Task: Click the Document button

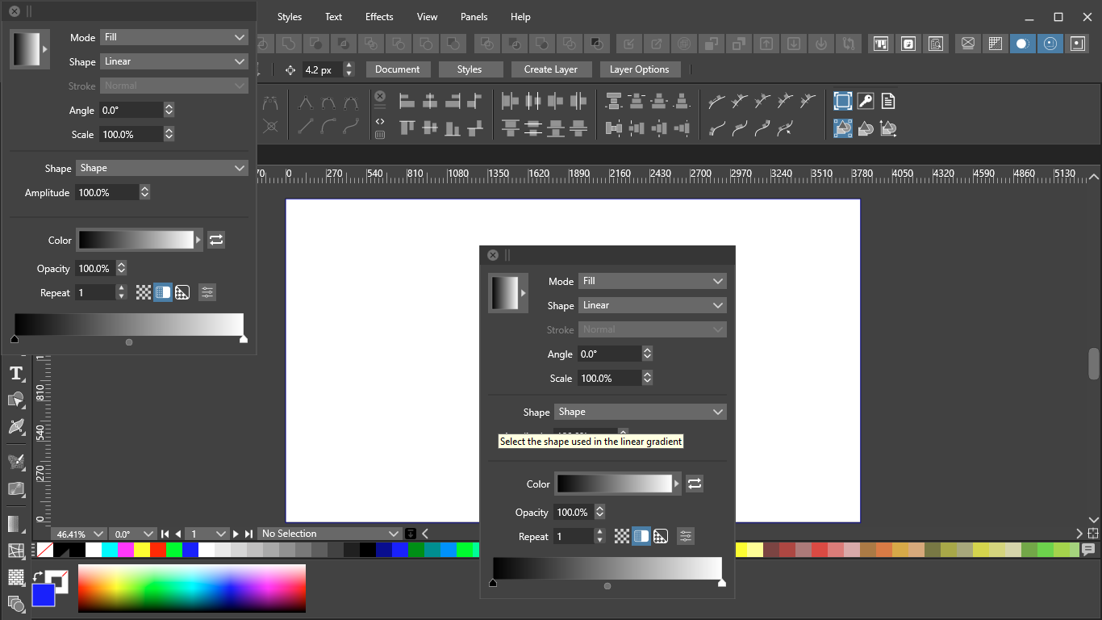Action: pos(398,69)
